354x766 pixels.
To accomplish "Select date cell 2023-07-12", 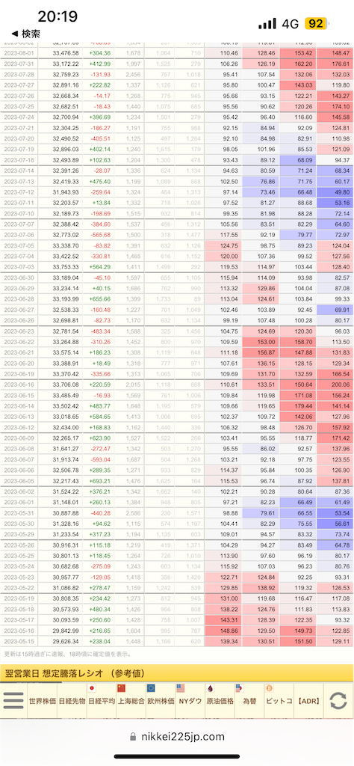I will [x=18, y=191].
